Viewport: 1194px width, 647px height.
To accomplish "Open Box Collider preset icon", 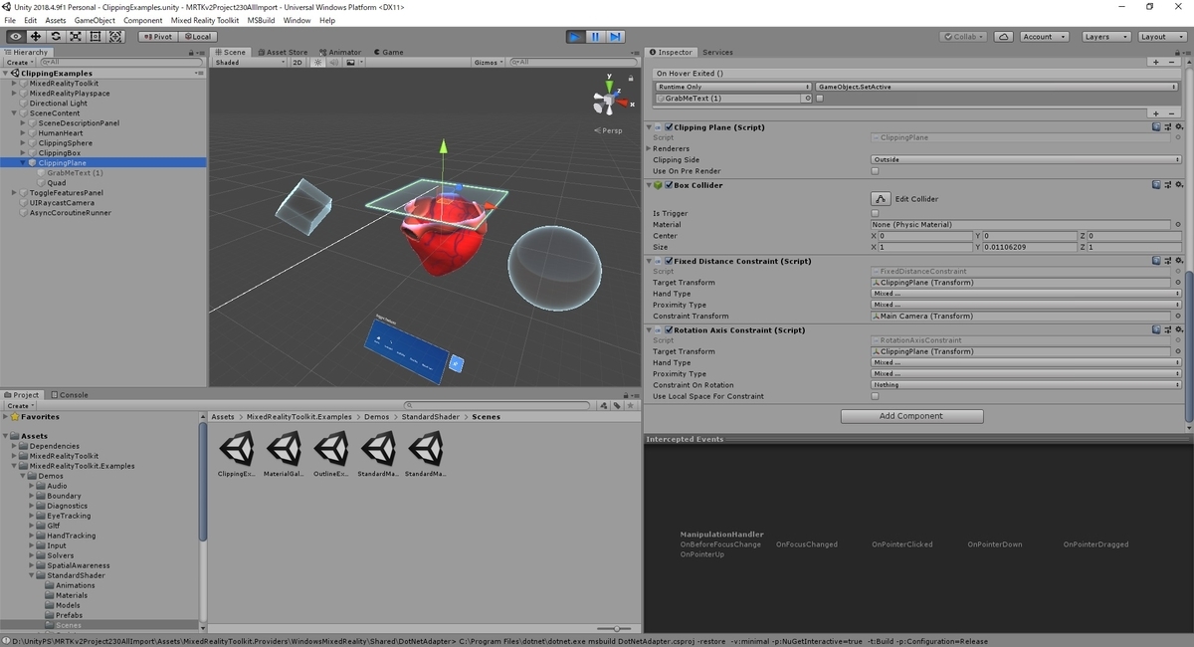I will (x=1168, y=185).
